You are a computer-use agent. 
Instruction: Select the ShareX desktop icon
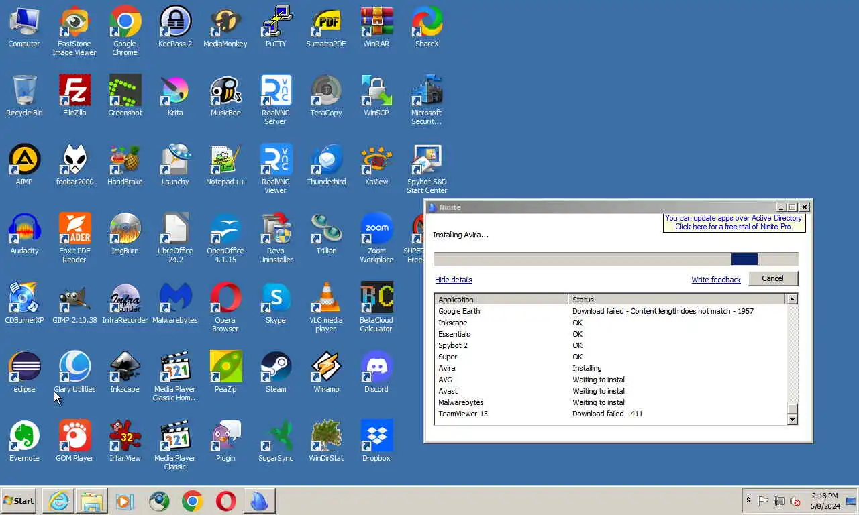click(427, 27)
